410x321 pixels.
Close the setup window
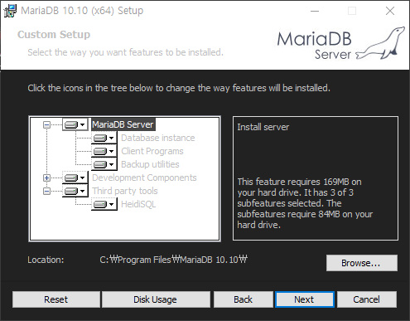390,11
